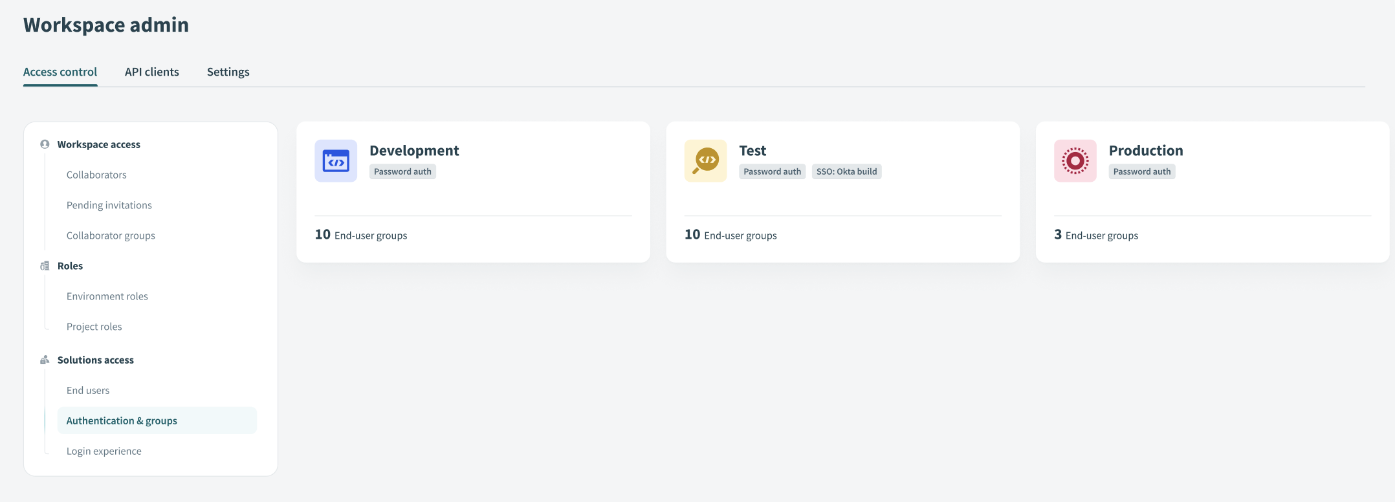Screen dimensions: 1395x502
Task: Click the Roles section icon
Action: click(x=45, y=266)
